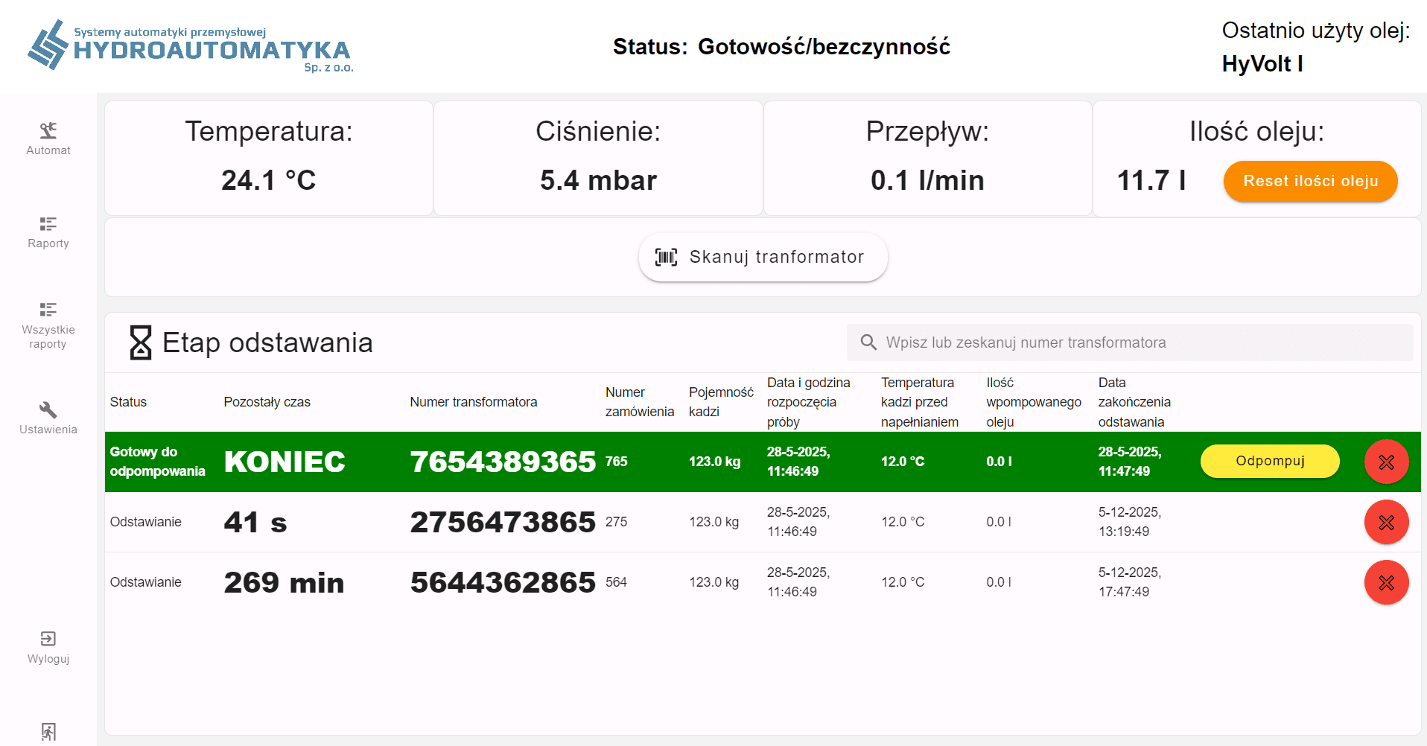Viewport: 1427px width, 746px height.
Task: Click the barcode scanner icon
Action: (666, 258)
